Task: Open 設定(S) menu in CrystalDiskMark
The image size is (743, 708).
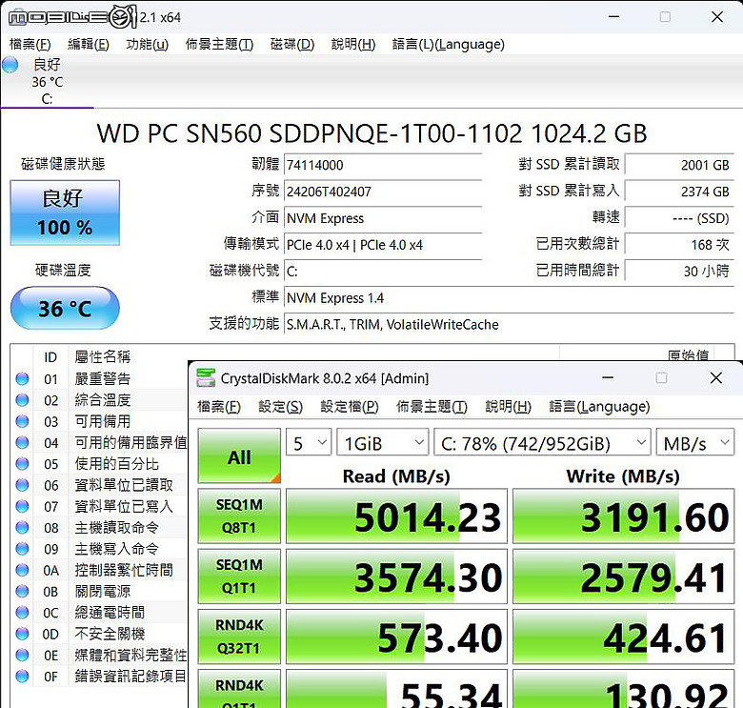Action: 280,407
